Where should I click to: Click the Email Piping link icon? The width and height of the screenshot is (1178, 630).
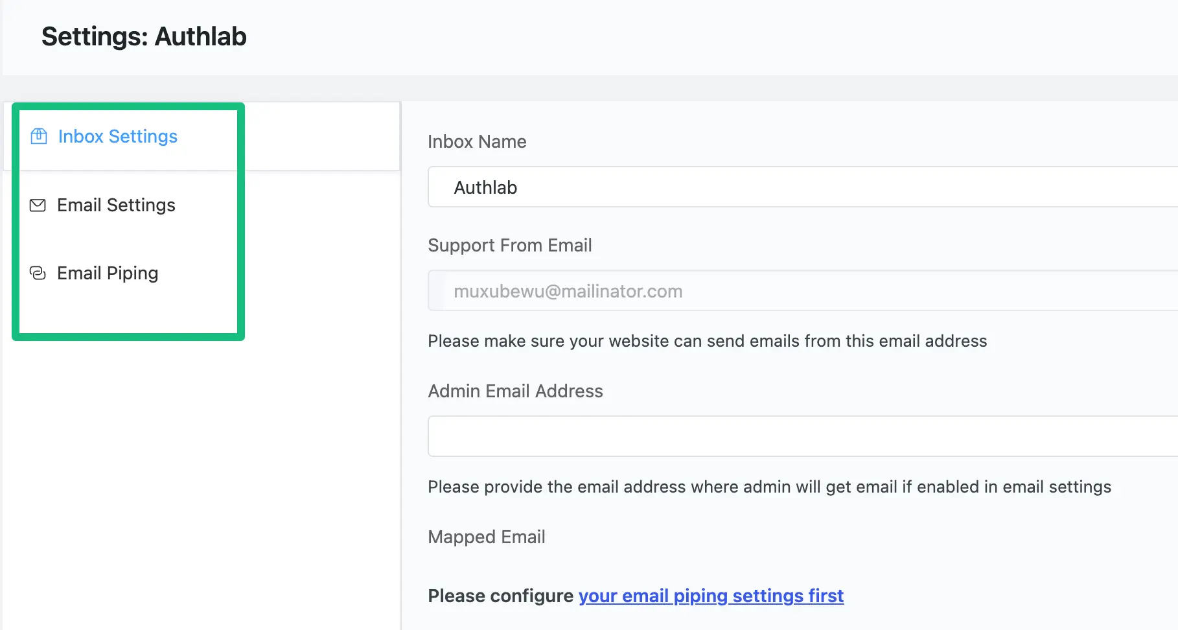[x=38, y=273]
